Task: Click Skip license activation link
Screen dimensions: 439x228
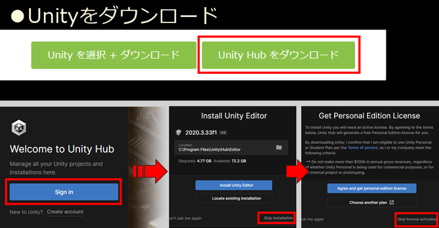Action: [417, 219]
